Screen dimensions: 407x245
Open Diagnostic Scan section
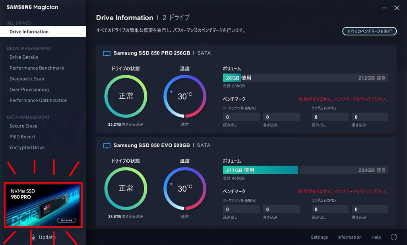27,79
